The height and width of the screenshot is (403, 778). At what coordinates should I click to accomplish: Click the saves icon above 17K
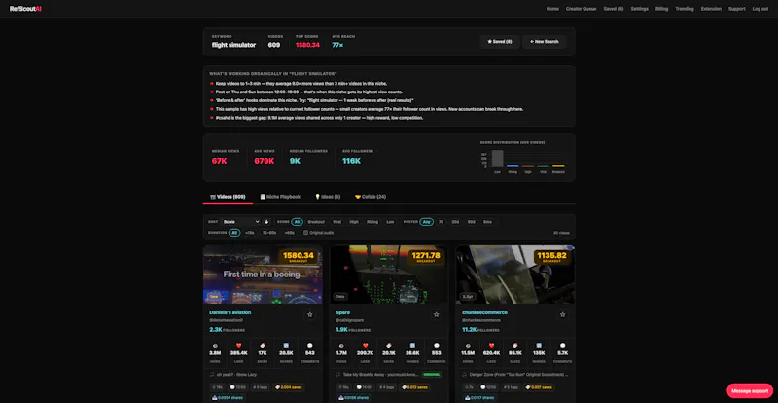tap(263, 346)
